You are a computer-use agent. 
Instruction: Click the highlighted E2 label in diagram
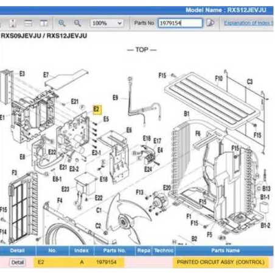point(97,110)
